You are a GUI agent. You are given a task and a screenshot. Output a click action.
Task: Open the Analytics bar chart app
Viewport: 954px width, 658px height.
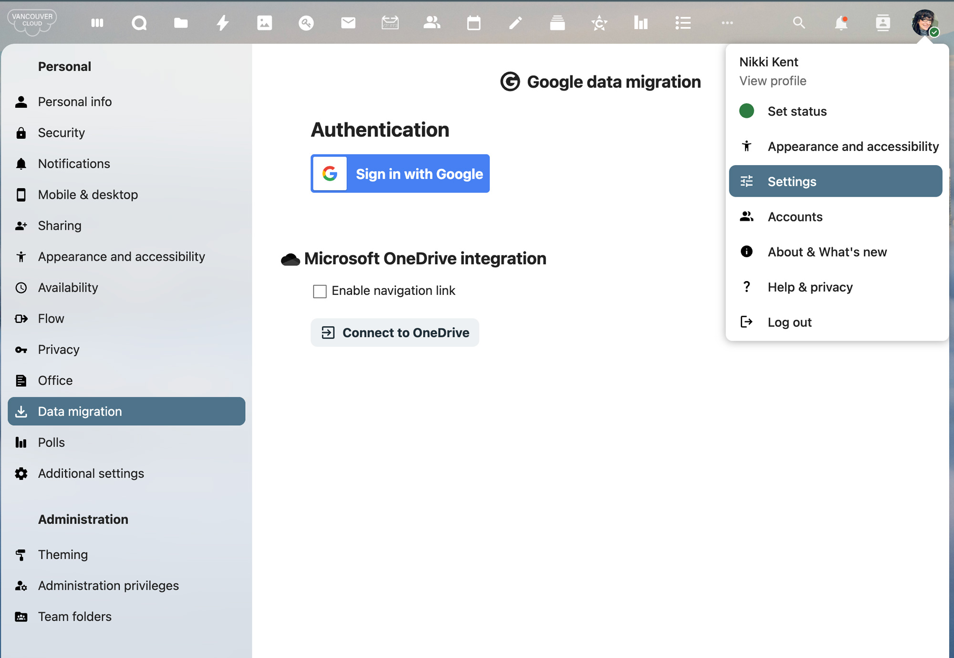[641, 22]
